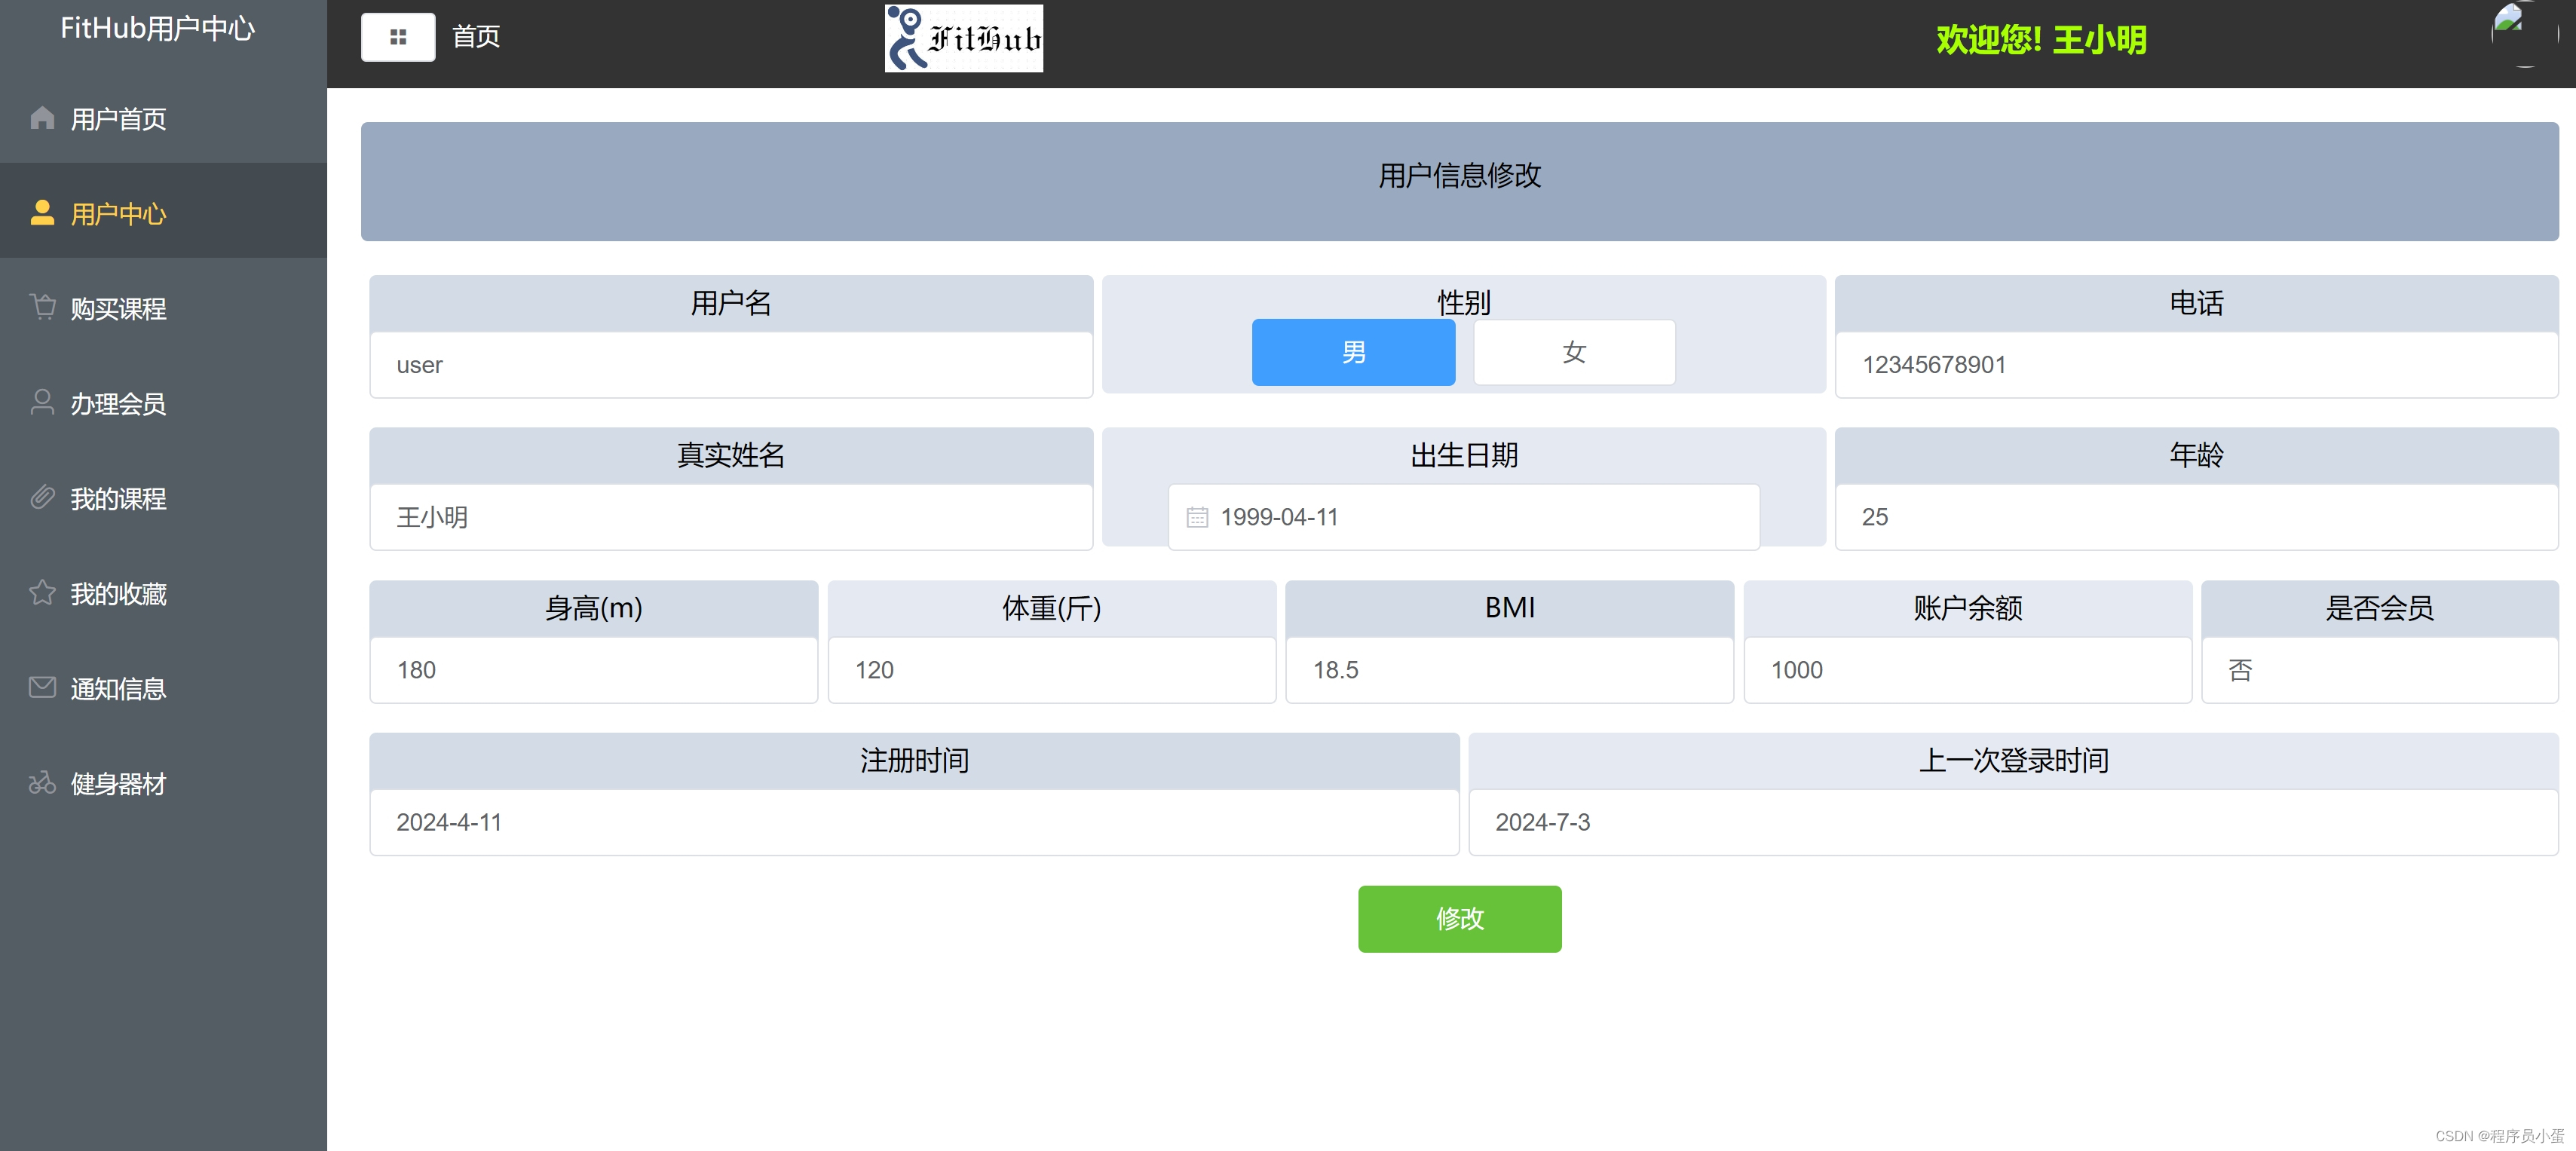
Task: Open the calendar icon in 出生日期 field
Action: (x=1197, y=517)
